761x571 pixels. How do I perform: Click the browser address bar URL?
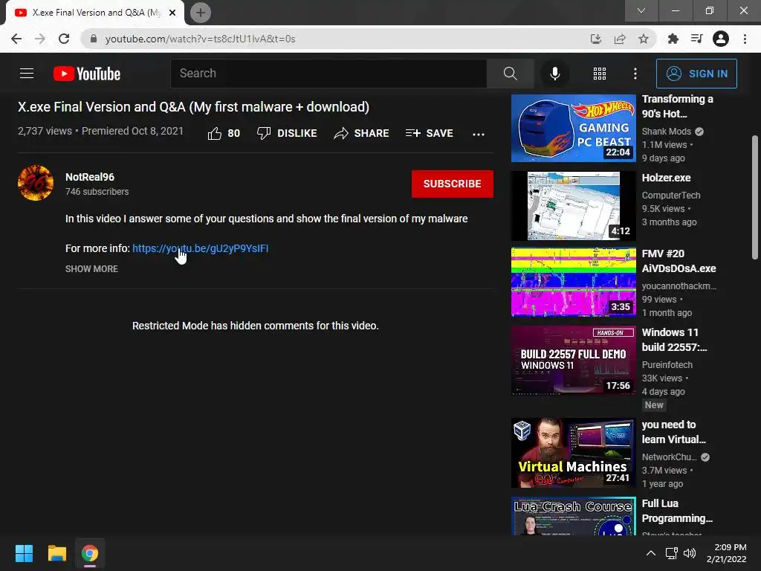point(200,39)
